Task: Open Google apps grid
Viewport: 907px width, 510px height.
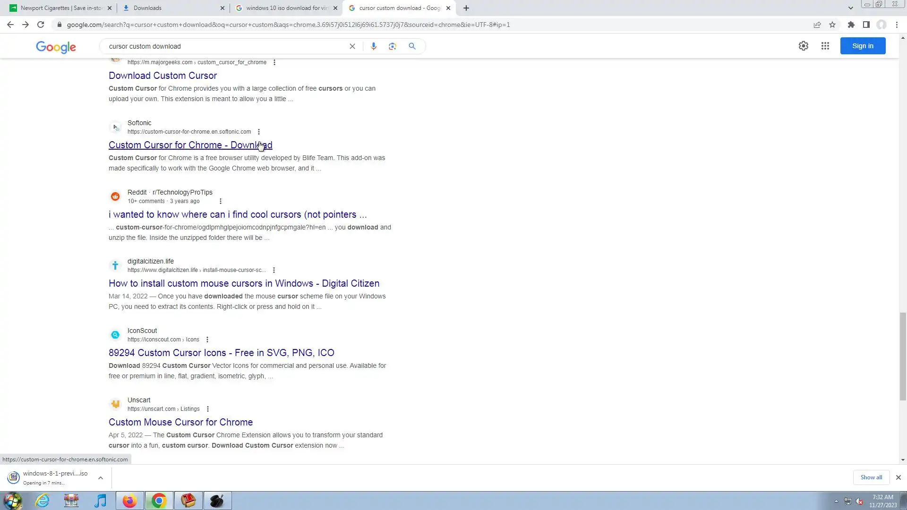Action: pyautogui.click(x=825, y=46)
